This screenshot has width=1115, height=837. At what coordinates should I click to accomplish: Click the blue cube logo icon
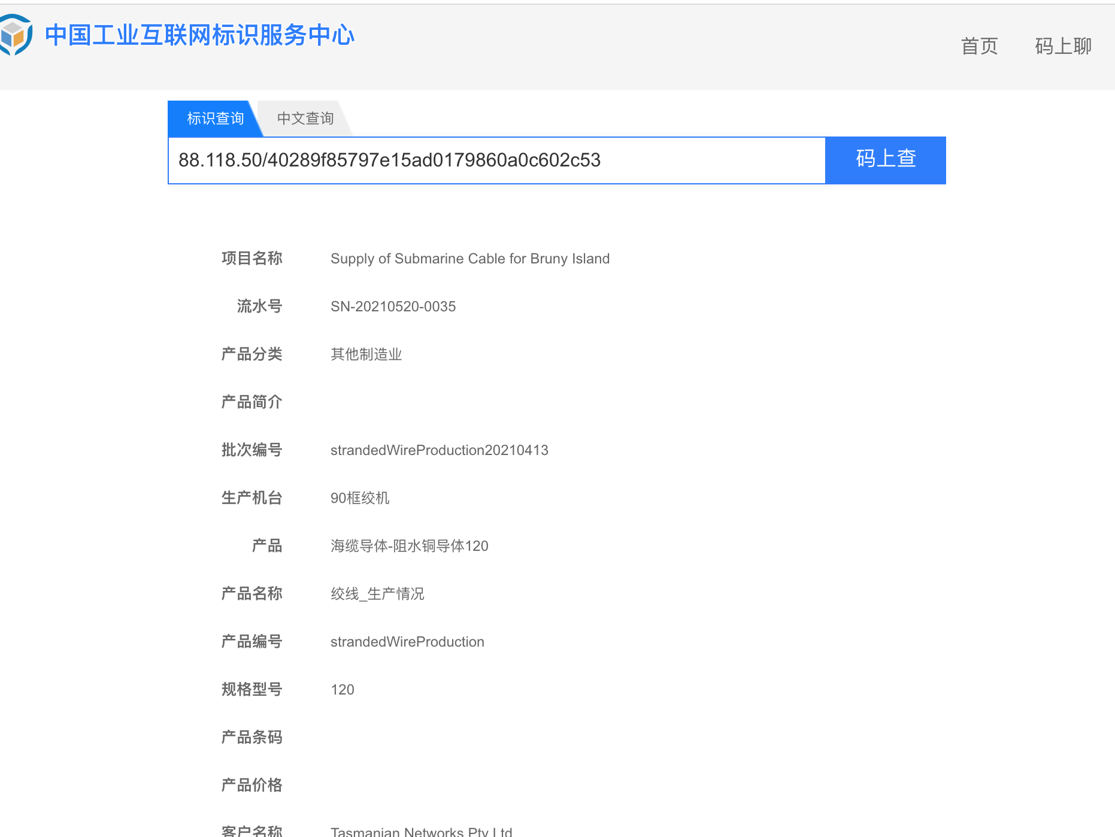pyautogui.click(x=16, y=35)
